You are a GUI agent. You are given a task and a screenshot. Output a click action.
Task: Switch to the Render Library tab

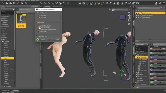click(x=58, y=6)
